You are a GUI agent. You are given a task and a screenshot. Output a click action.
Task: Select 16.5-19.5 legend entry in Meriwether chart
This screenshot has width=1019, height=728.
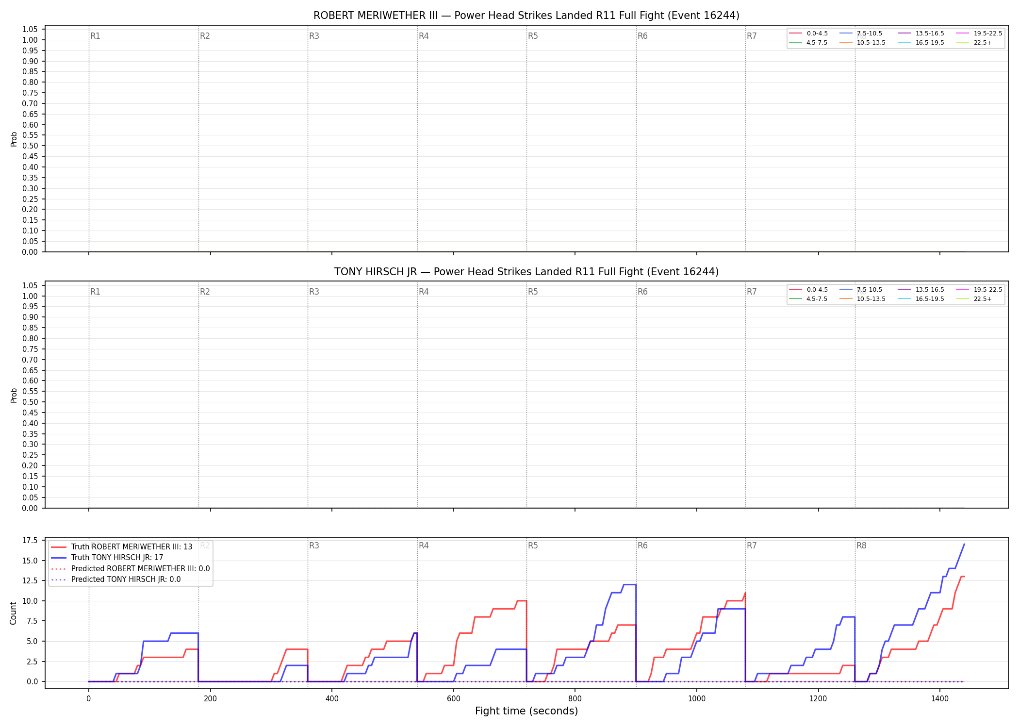(921, 43)
